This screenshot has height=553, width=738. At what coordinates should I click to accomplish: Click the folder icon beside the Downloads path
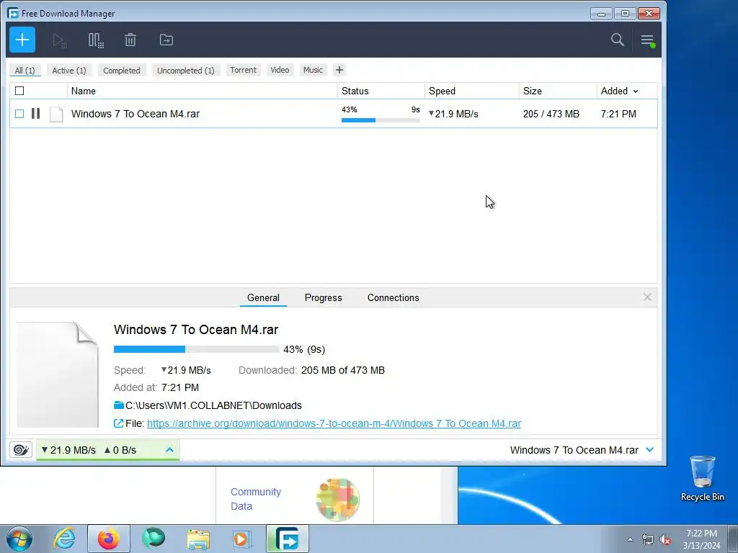tap(119, 405)
